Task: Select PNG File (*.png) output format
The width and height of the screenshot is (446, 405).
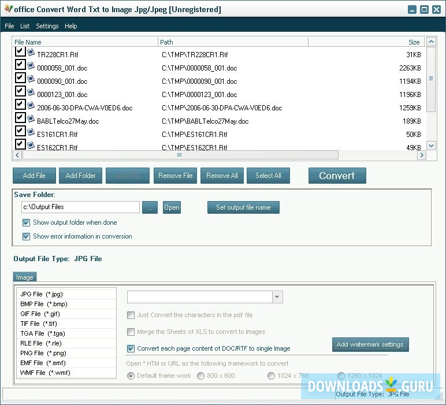Action: pos(66,353)
